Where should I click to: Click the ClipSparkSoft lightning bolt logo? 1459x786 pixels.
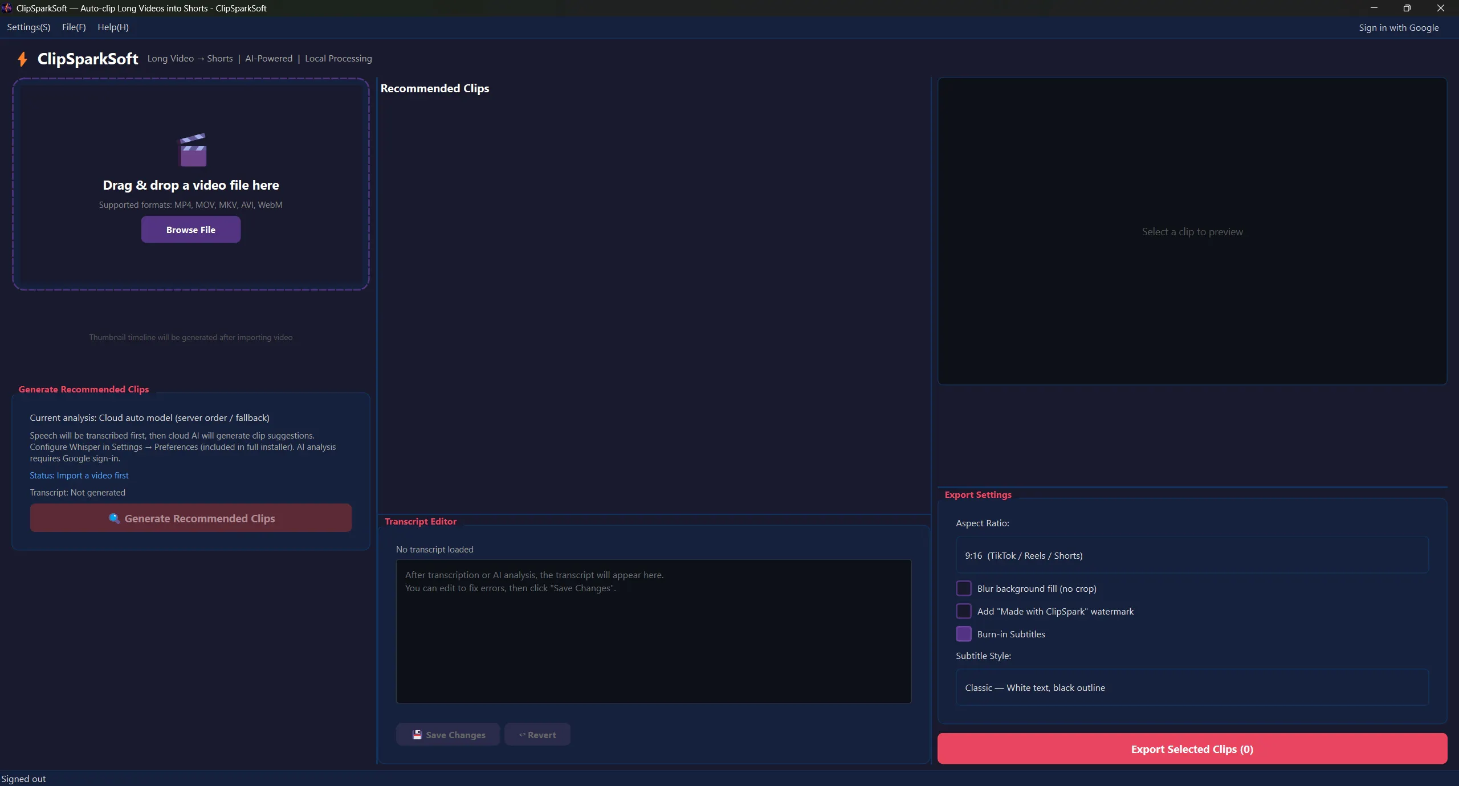(x=22, y=59)
